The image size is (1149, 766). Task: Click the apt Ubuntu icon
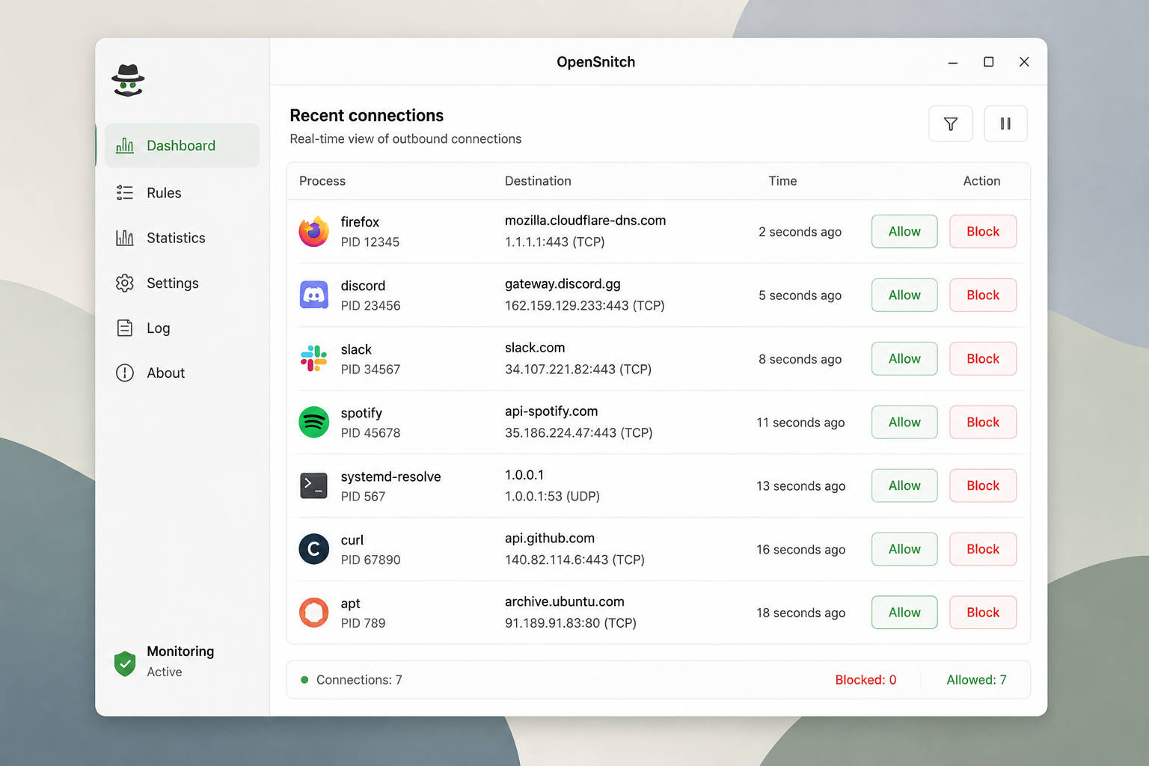[314, 613]
